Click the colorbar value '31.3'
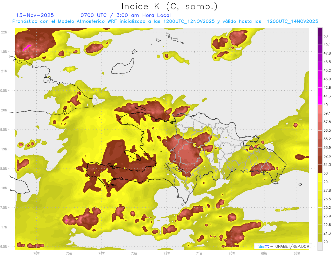The image size is (333, 257). tap(327, 165)
